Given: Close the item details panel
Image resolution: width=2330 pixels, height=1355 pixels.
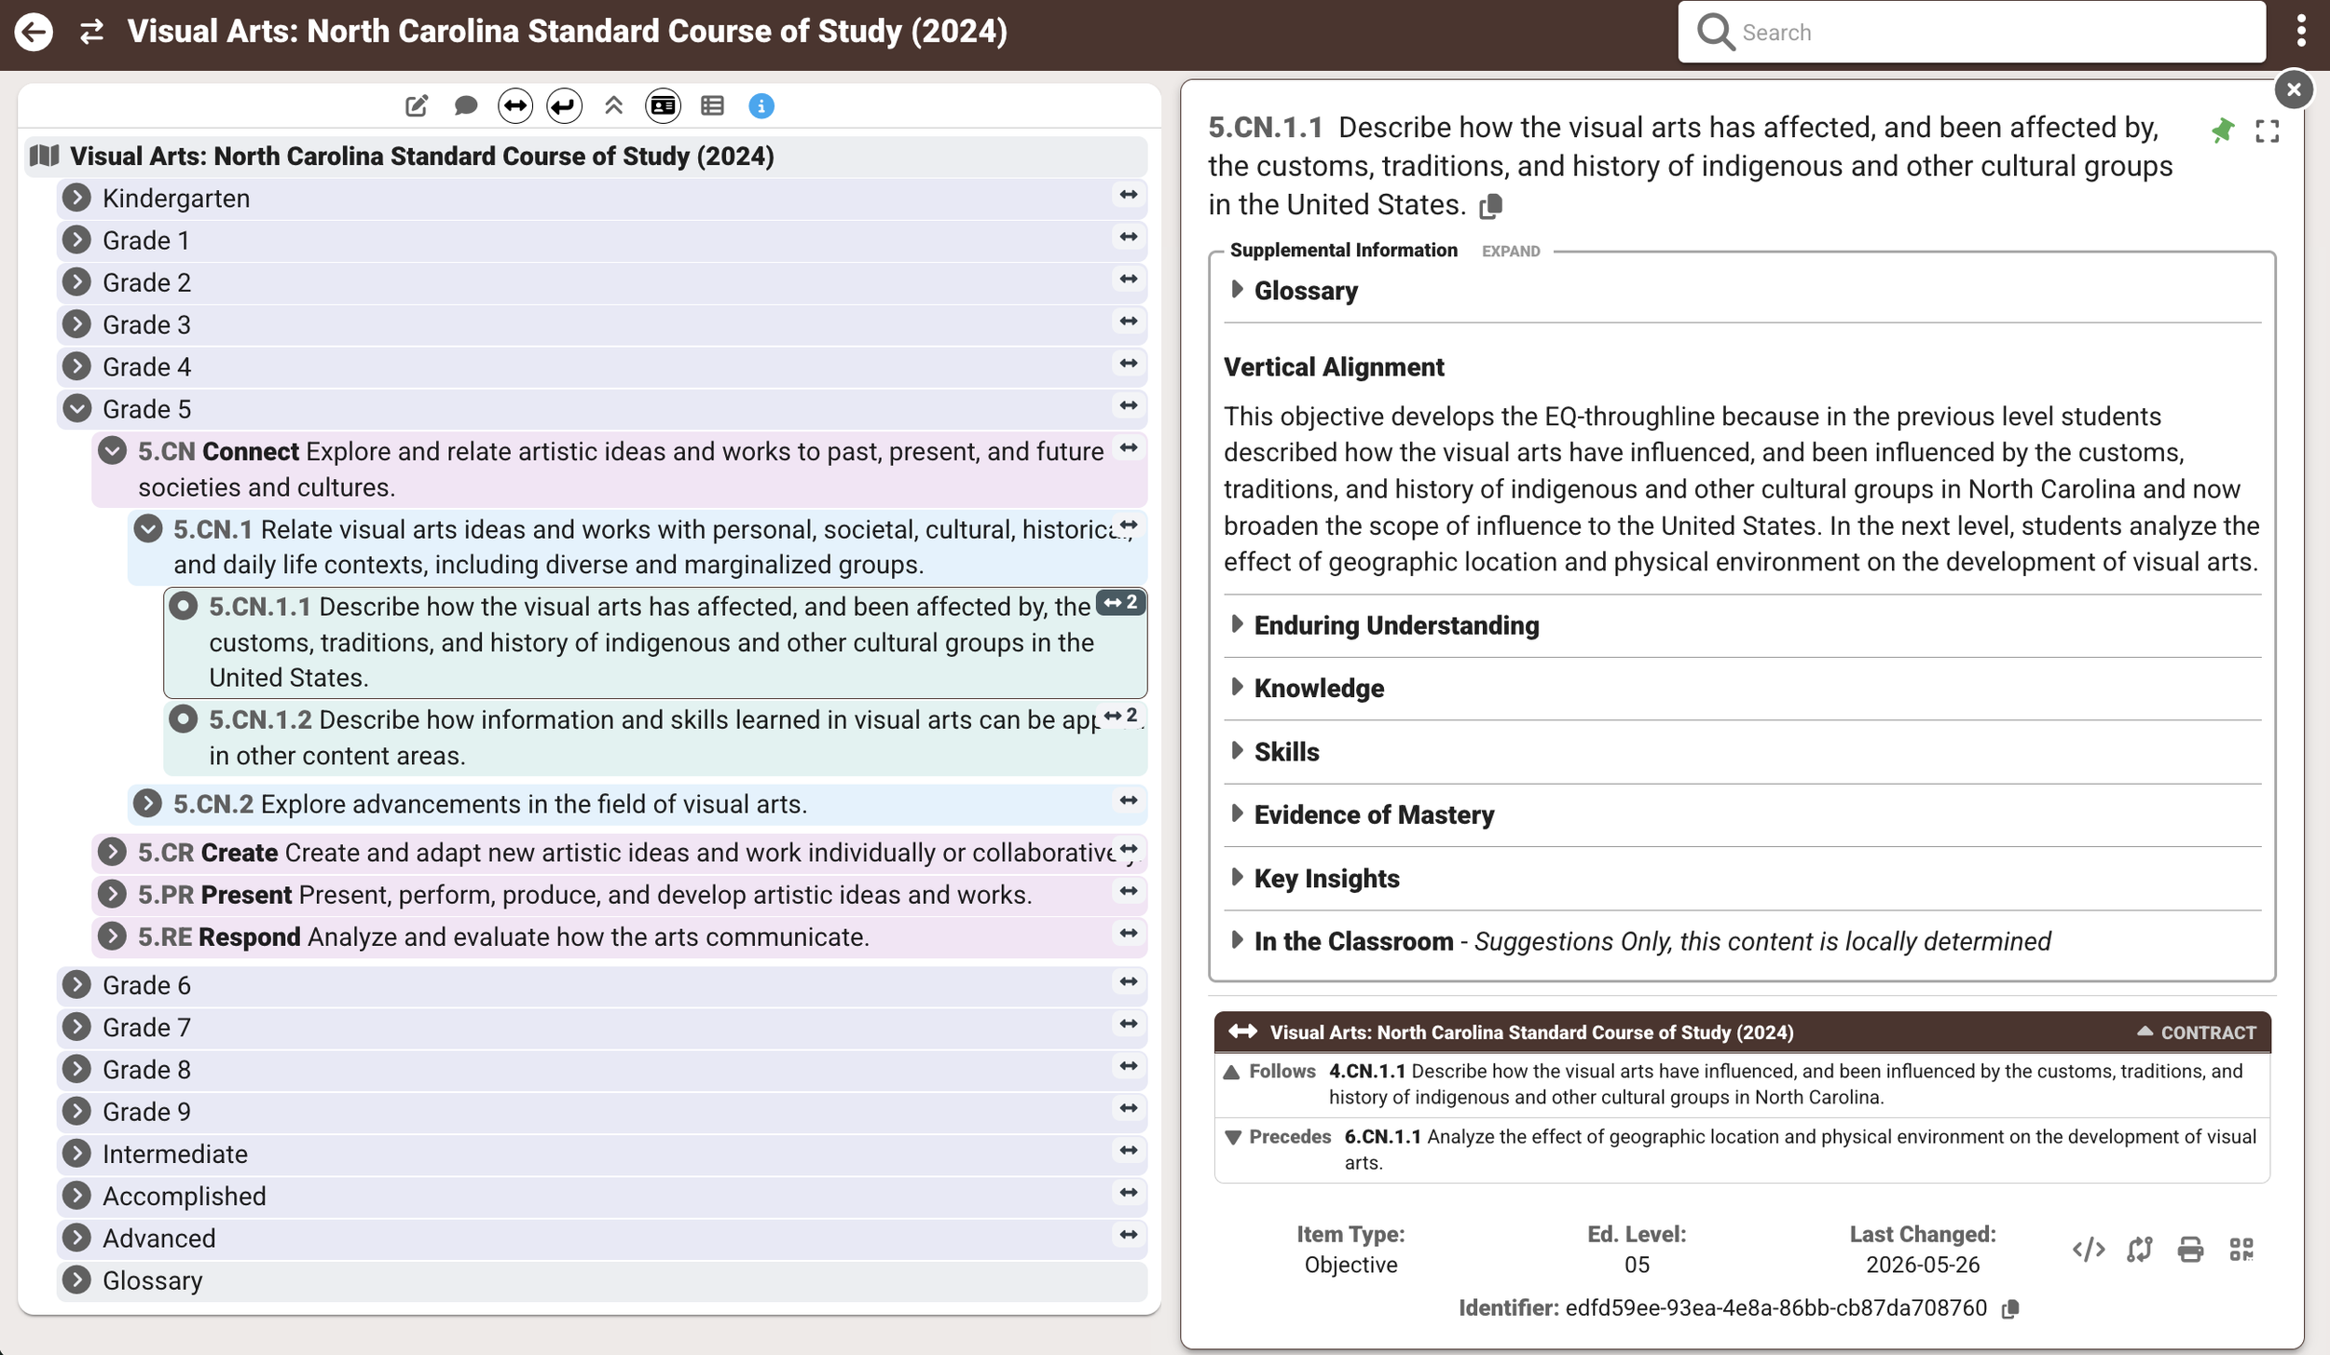Looking at the screenshot, I should [x=2294, y=89].
